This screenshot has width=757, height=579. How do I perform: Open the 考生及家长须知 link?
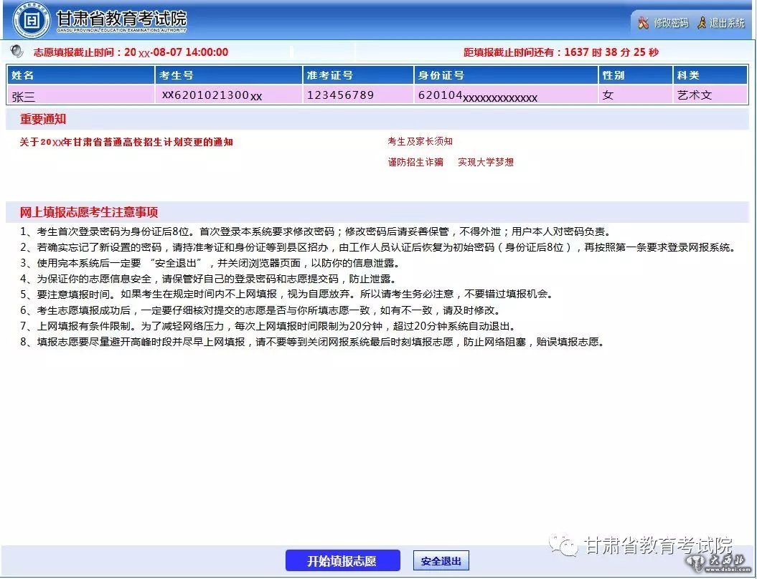(x=420, y=142)
